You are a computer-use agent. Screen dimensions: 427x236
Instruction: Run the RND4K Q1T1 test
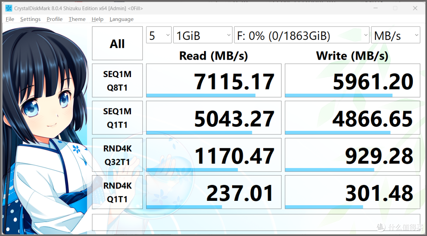[x=117, y=192]
